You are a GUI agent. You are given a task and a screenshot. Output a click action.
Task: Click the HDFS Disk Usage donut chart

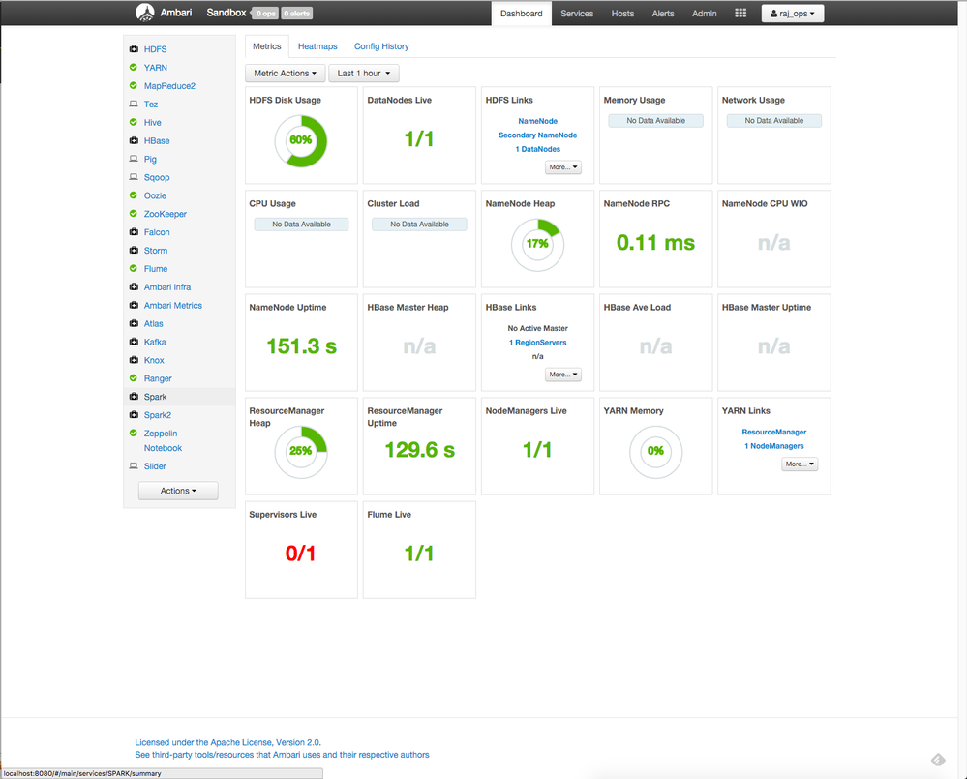click(x=301, y=140)
